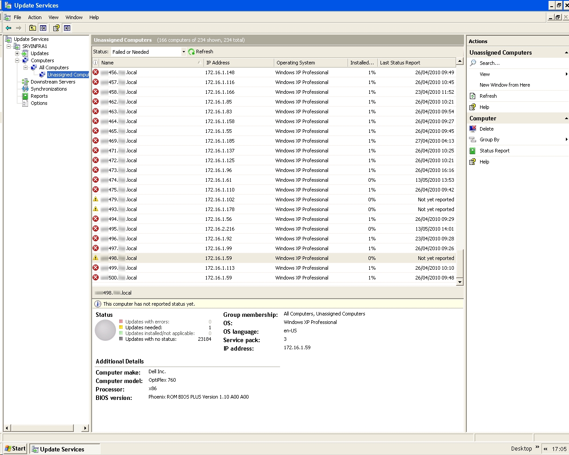Open the Failed or Needed status dropdown
The width and height of the screenshot is (569, 455).
(x=183, y=52)
